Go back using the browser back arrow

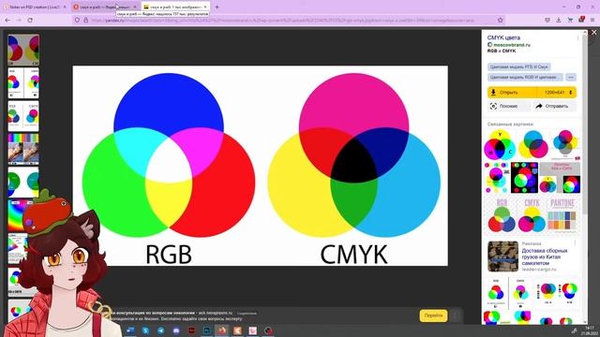coord(7,20)
